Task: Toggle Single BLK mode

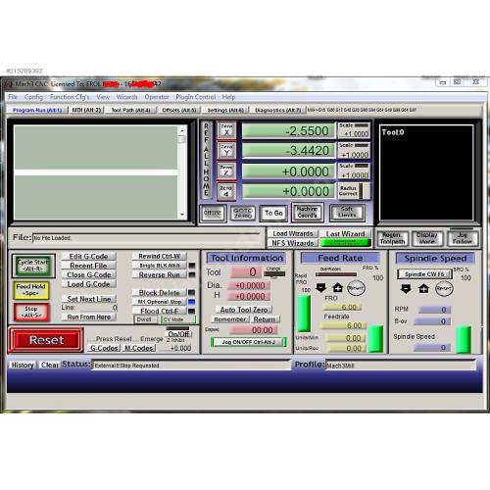Action: pos(160,266)
